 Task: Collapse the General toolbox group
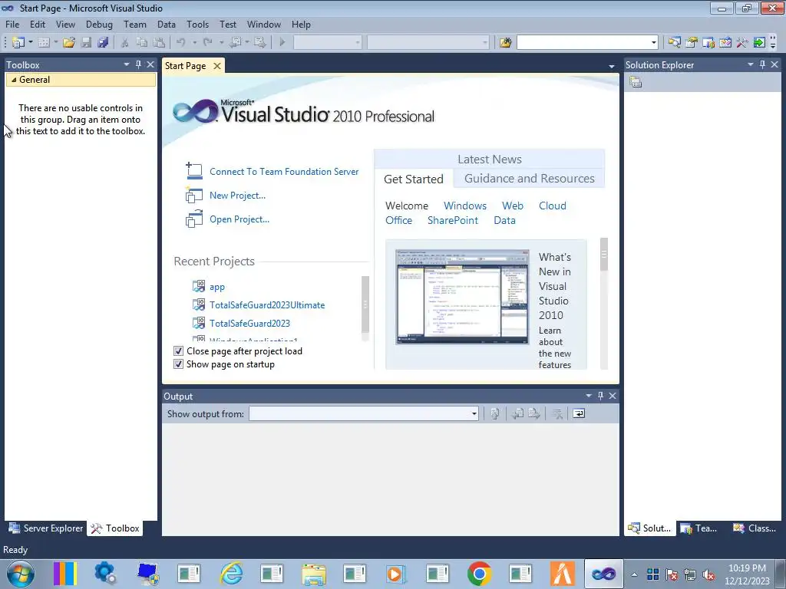pos(14,80)
